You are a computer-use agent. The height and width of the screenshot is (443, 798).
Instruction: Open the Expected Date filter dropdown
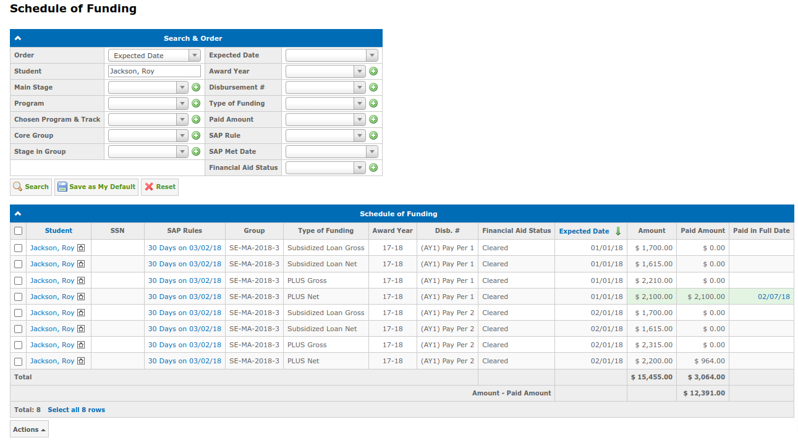click(x=331, y=55)
